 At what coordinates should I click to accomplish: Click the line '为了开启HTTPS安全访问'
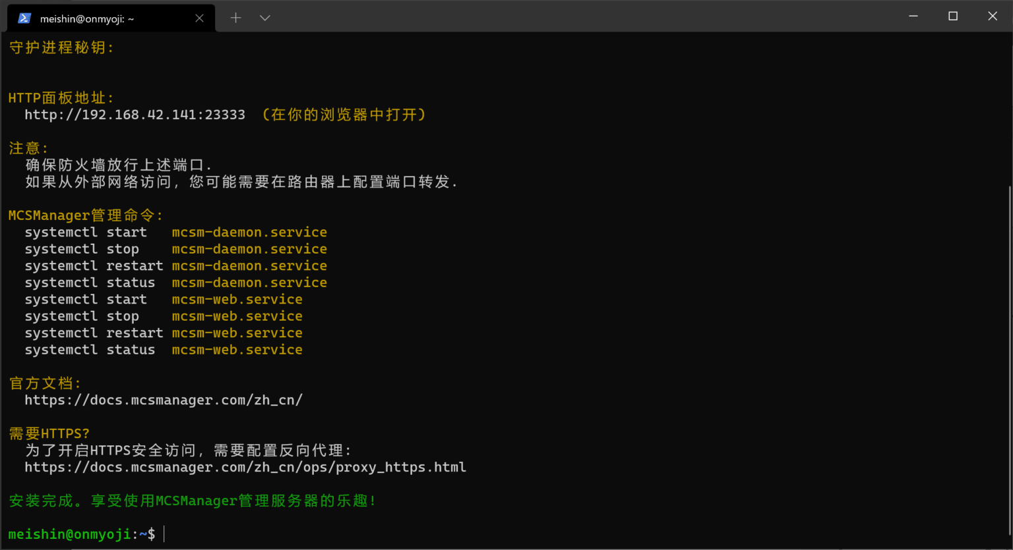click(188, 451)
